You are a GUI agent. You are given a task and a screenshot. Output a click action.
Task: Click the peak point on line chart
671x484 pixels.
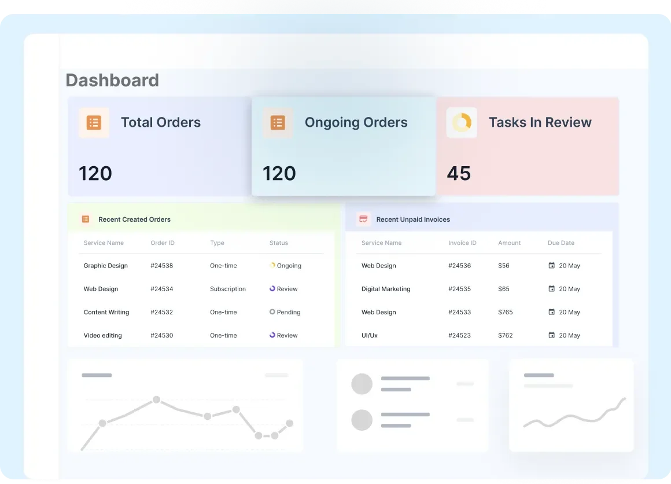(156, 399)
